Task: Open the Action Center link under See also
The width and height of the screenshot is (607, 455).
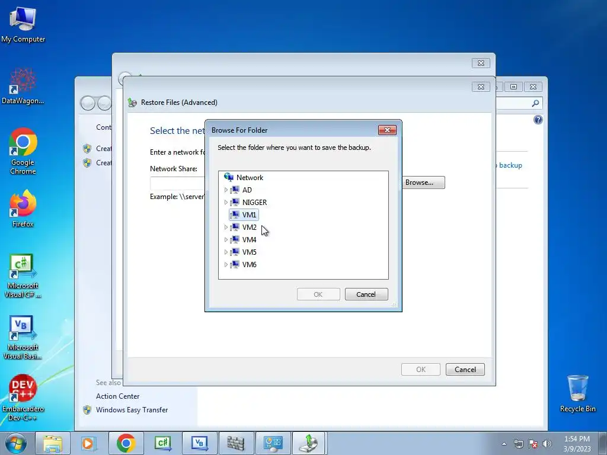Action: pos(118,396)
